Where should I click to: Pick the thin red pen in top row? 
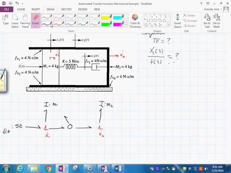[x=58, y=17]
